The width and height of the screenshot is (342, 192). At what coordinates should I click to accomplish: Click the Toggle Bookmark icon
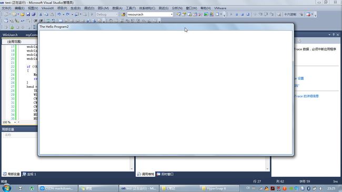pos(61,21)
